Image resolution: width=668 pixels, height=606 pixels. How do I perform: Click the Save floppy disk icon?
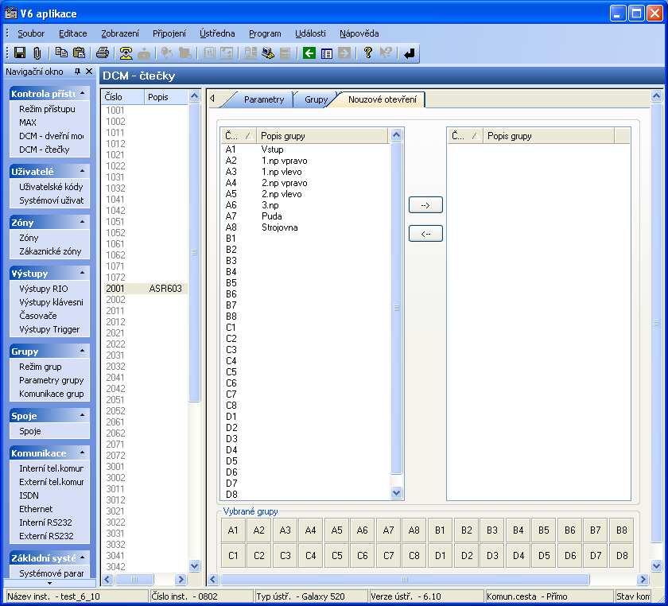tap(20, 52)
